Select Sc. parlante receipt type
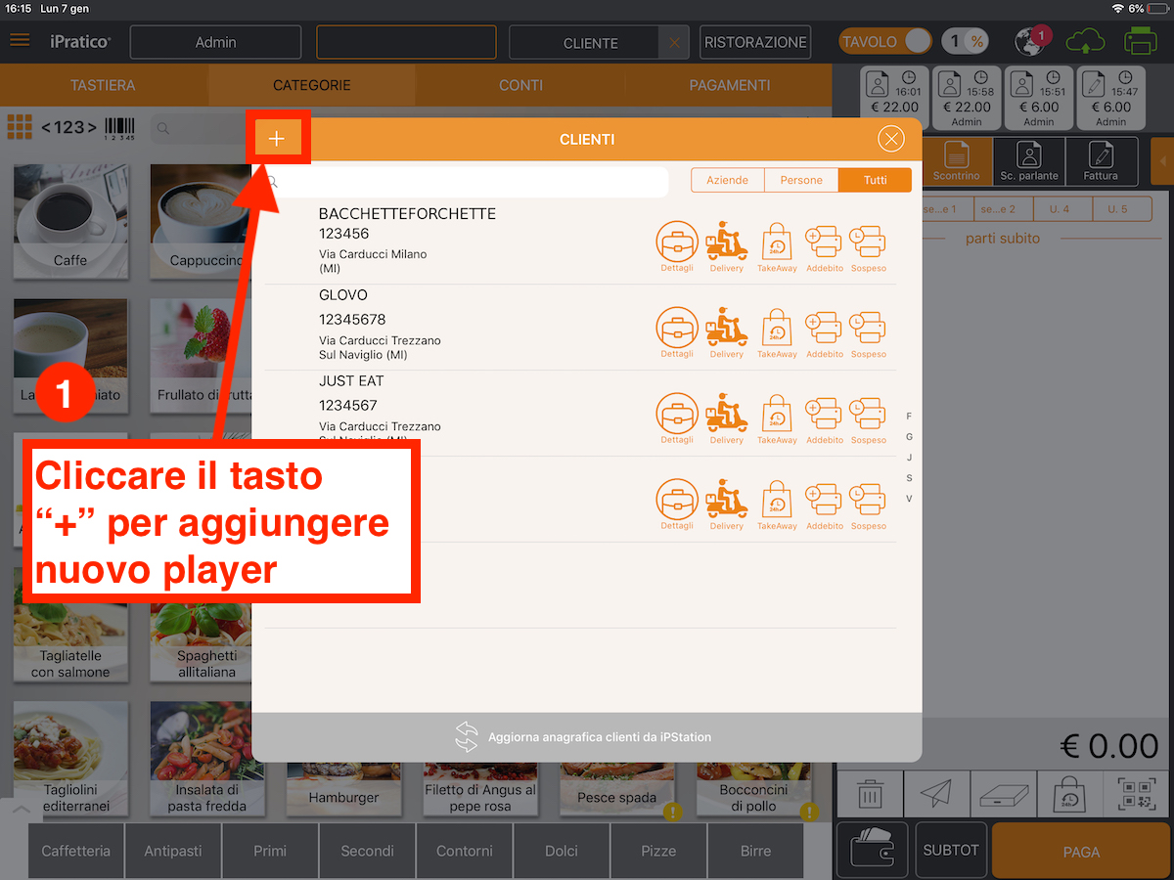This screenshot has height=880, width=1174. point(1029,161)
